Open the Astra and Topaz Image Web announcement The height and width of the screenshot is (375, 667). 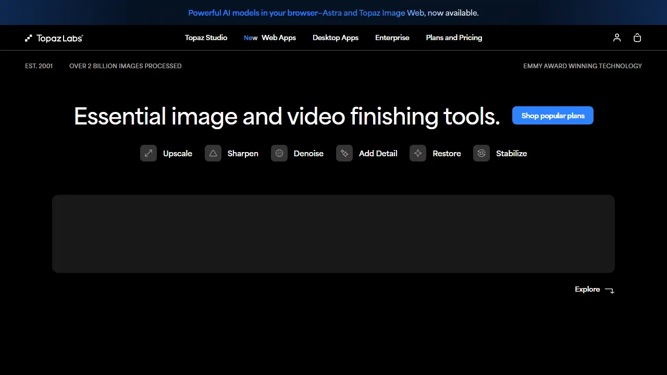[333, 12]
